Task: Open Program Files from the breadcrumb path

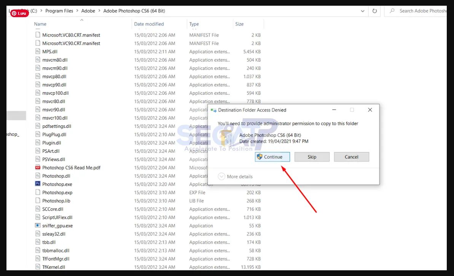Action: tap(59, 11)
